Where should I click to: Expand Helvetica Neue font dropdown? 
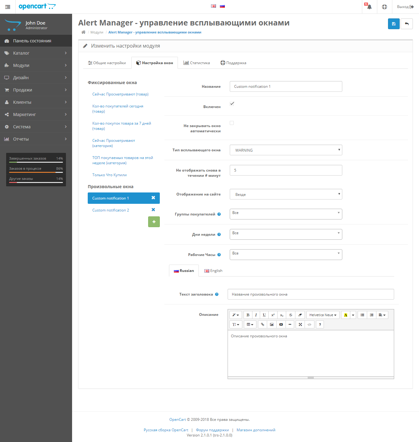[323, 315]
